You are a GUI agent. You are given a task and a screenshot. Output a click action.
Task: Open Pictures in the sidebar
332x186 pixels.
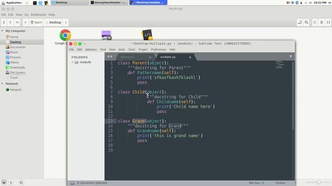click(15, 57)
